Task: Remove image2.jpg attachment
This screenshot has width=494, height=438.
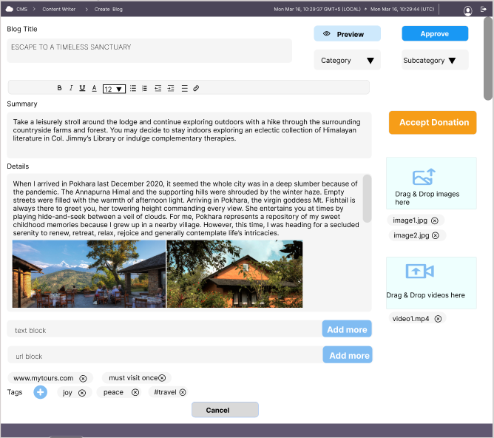Action: coord(435,235)
